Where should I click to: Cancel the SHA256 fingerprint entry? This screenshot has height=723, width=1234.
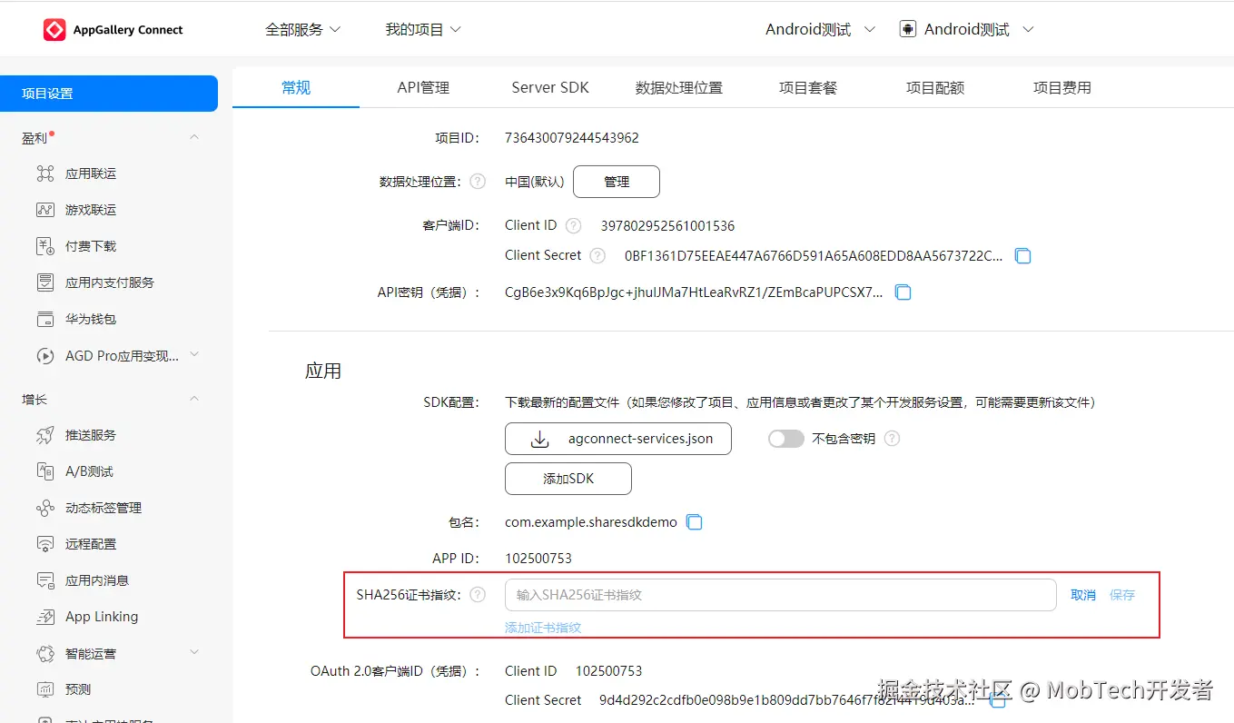tap(1083, 595)
